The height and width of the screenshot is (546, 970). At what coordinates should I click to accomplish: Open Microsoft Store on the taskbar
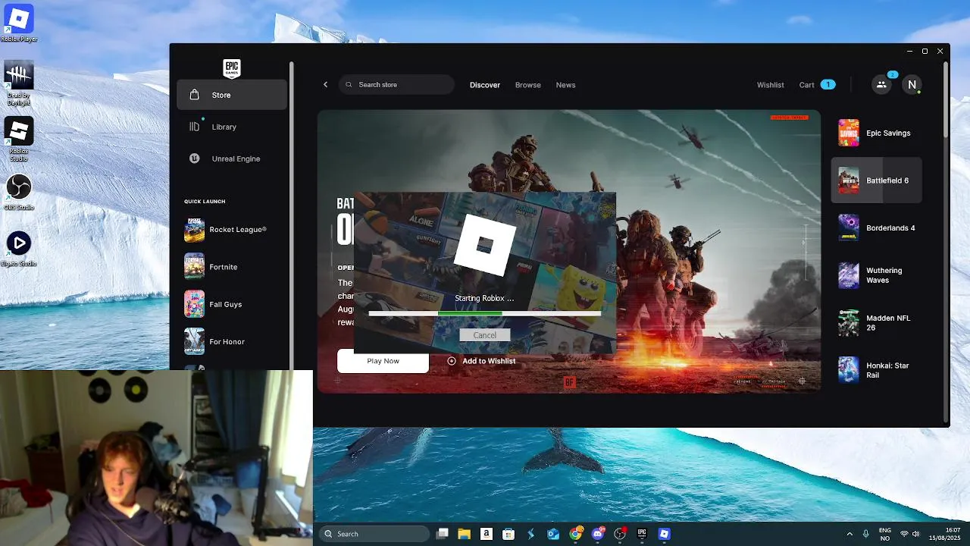(x=508, y=534)
